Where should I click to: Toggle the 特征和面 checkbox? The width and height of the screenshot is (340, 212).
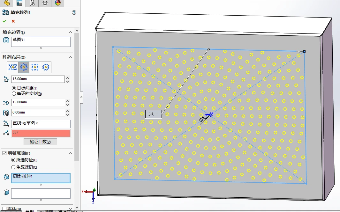(x=4, y=153)
